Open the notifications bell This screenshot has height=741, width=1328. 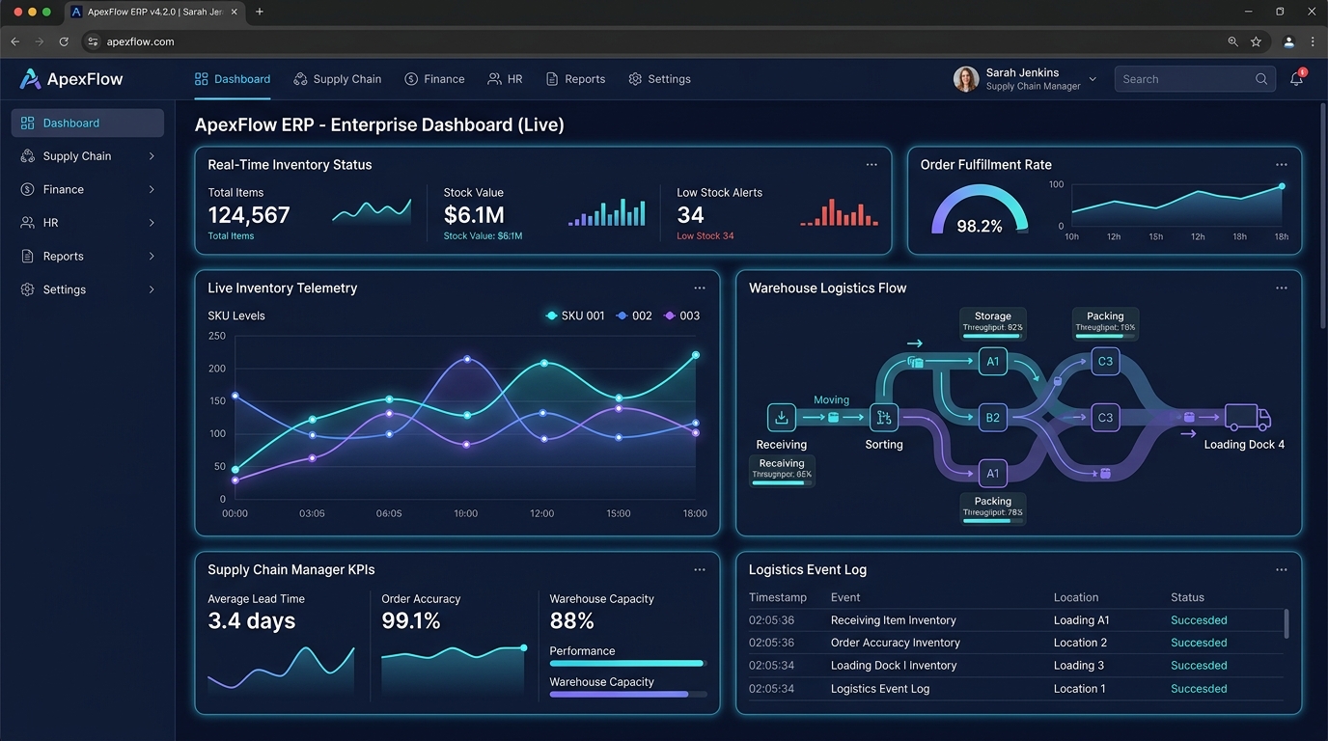coord(1296,79)
